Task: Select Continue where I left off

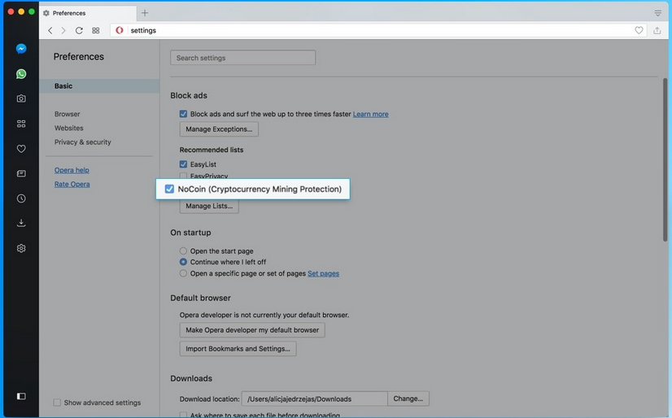Action: pyautogui.click(x=183, y=262)
